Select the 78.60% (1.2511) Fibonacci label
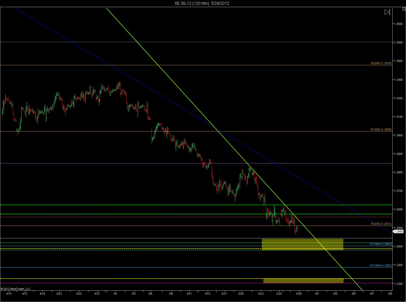The height and width of the screenshot is (302, 406). pos(381,224)
